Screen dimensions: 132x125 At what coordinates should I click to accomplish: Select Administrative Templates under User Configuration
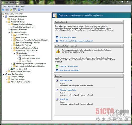pos(21,82)
